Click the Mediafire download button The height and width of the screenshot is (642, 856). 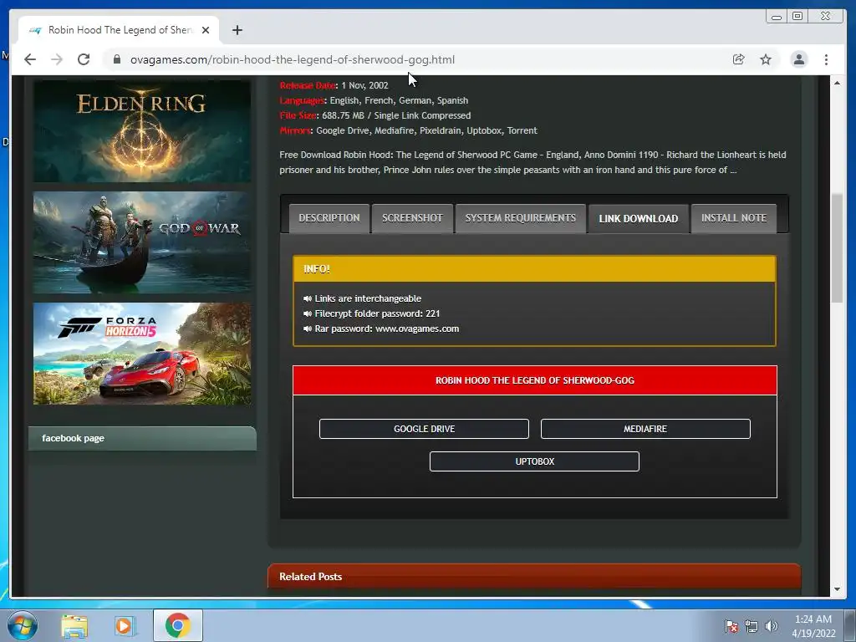point(645,429)
